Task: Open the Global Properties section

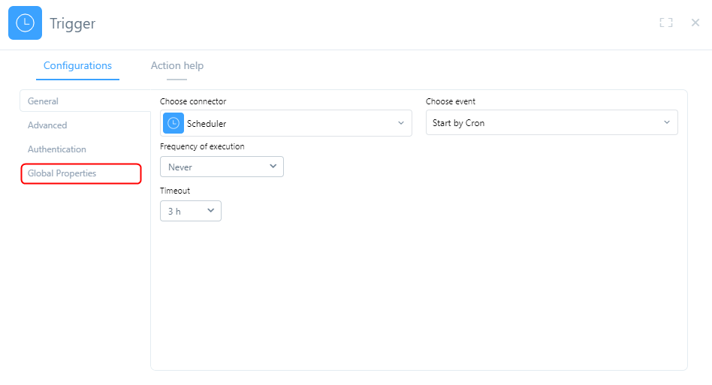Action: [62, 173]
